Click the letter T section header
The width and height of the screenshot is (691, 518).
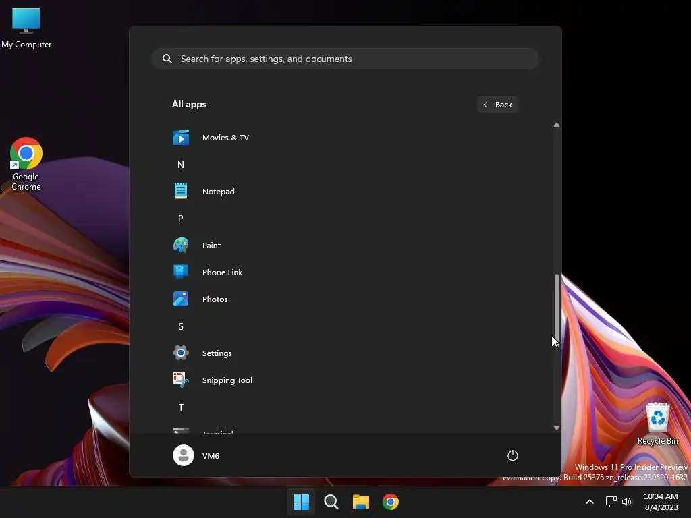point(181,407)
